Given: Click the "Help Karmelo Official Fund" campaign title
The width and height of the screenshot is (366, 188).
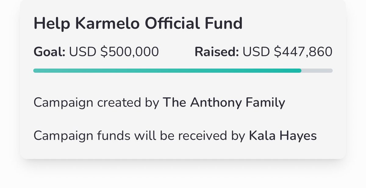Looking at the screenshot, I should tap(138, 24).
